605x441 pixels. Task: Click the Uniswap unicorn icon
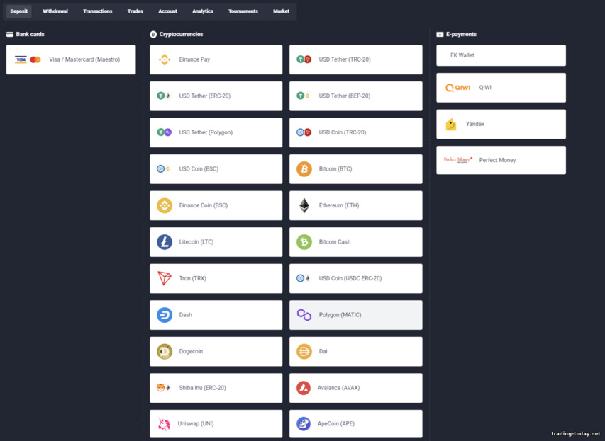tap(164, 423)
